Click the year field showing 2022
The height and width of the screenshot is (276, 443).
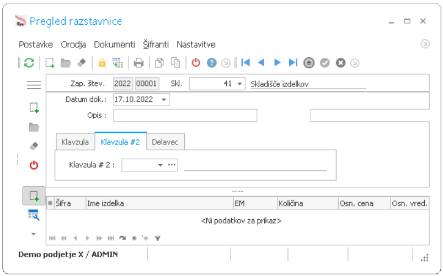pyautogui.click(x=122, y=84)
